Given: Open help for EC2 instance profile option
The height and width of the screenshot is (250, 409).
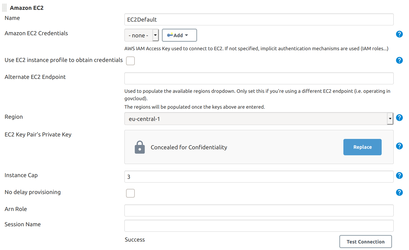Looking at the screenshot, I should click(x=399, y=60).
